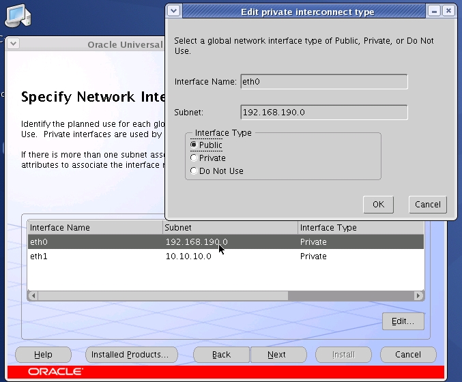Go Back to the previous installer step
462x382 pixels.
[x=221, y=354]
